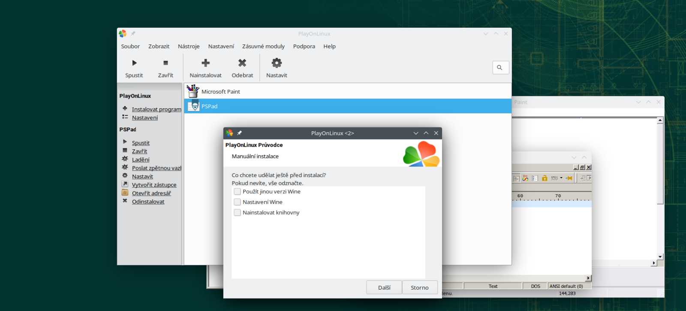Image resolution: width=686 pixels, height=311 pixels.
Task: Open the Soubor menu
Action: pos(130,46)
